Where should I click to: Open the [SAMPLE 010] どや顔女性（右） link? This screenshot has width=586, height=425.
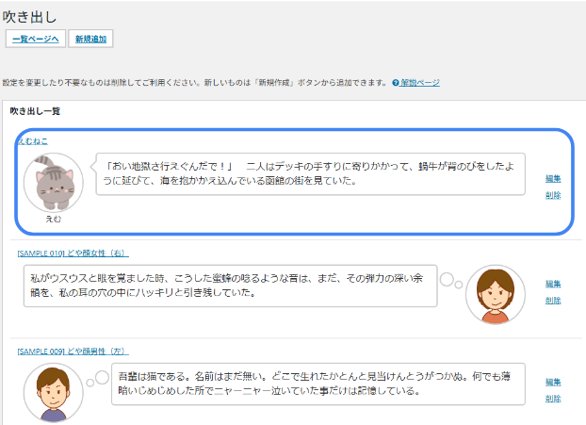tap(73, 253)
